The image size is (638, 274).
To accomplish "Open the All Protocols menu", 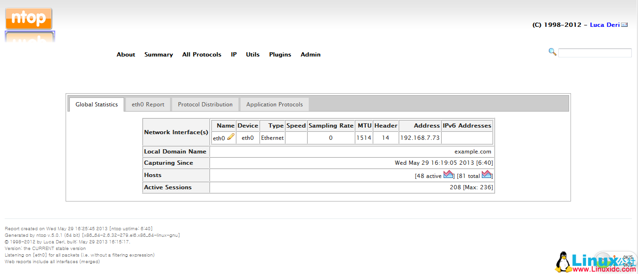I will pos(201,55).
